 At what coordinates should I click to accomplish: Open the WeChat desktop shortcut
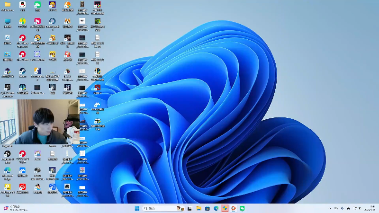(x=37, y=5)
